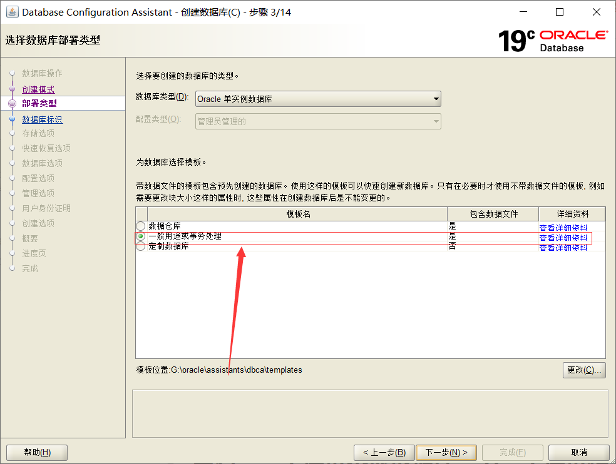616x464 pixels.
Task: Close the Database Configuration Assistant window
Action: pyautogui.click(x=597, y=12)
